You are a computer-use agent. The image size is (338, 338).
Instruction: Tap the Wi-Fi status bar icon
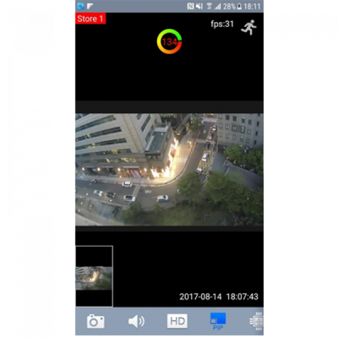click(x=209, y=6)
